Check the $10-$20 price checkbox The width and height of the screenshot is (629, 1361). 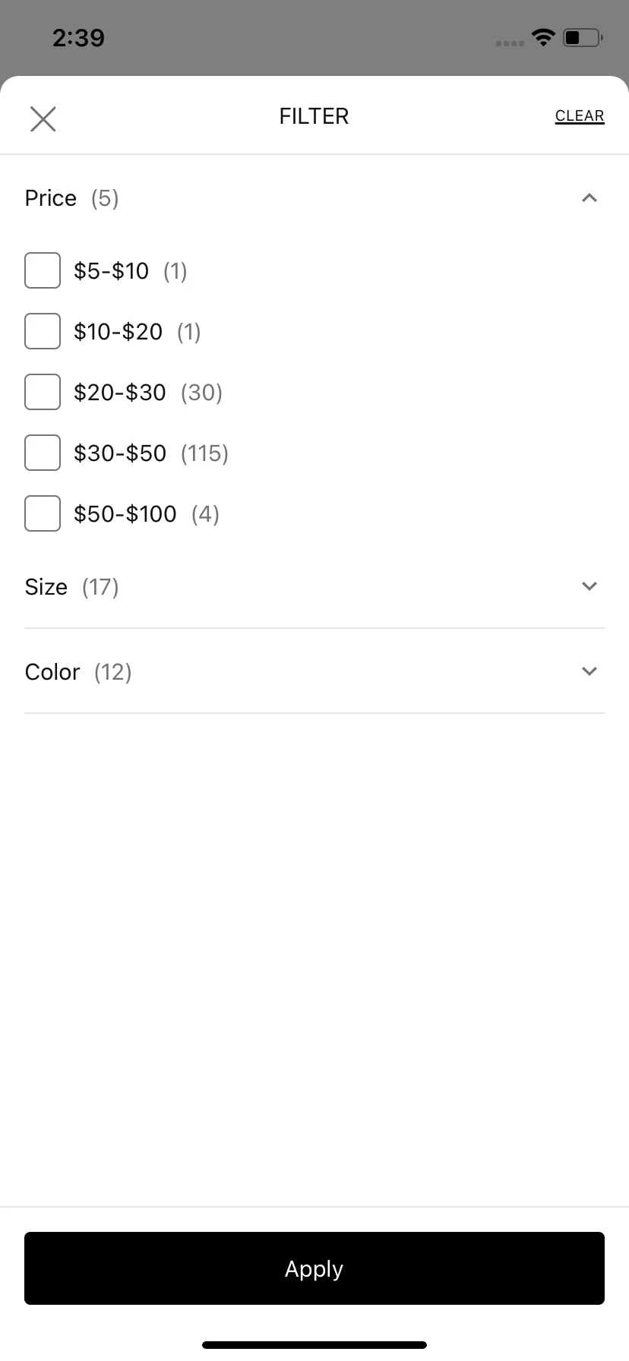click(43, 331)
